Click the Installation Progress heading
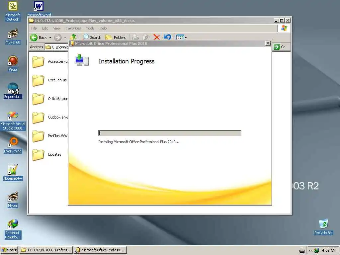The height and width of the screenshot is (255, 340). coord(127,61)
